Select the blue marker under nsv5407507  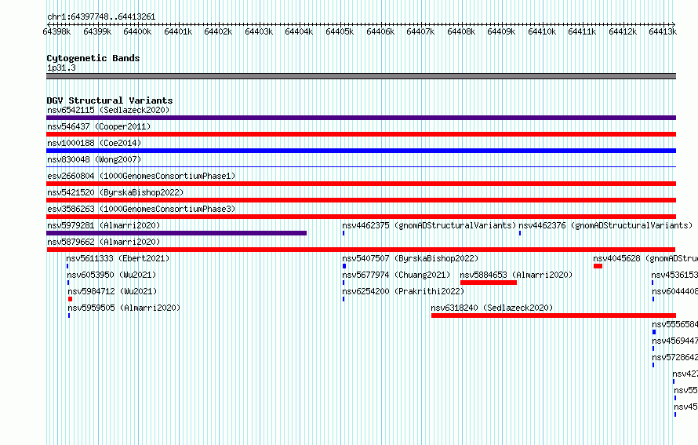344,266
